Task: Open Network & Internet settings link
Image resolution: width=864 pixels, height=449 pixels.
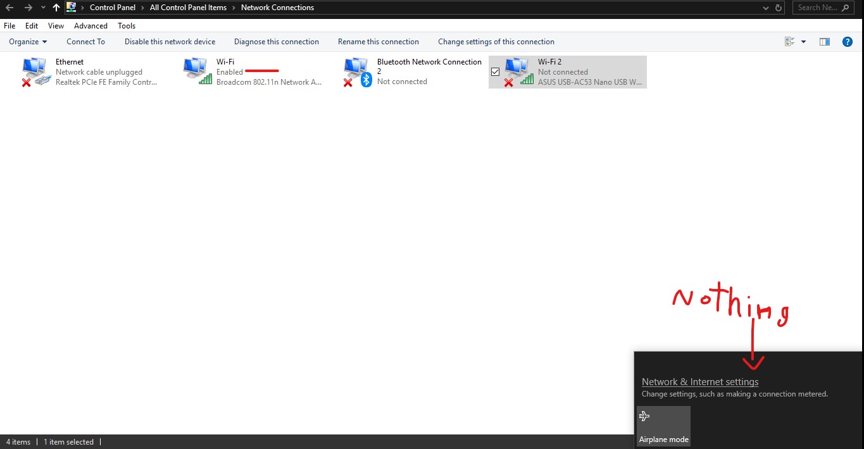Action: (x=700, y=382)
